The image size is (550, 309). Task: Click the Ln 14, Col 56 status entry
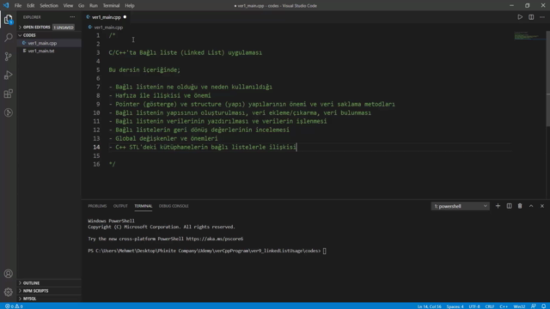point(429,306)
